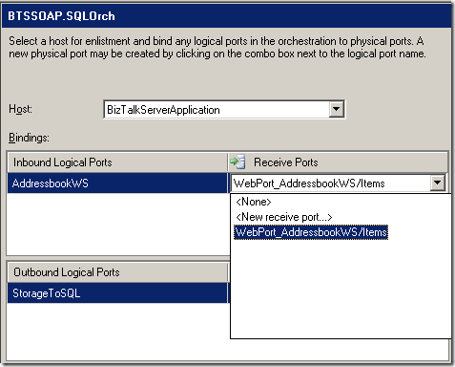Image resolution: width=455 pixels, height=367 pixels.
Task: Select <None> from the receive port list
Action: point(254,202)
